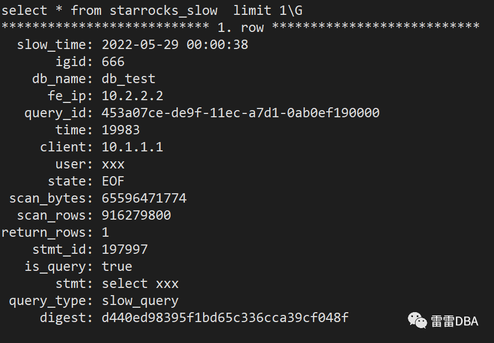Screen dimensions: 494x343
Task: Click the slow_time value 2022-05-29 00:00:38
Action: (175, 45)
